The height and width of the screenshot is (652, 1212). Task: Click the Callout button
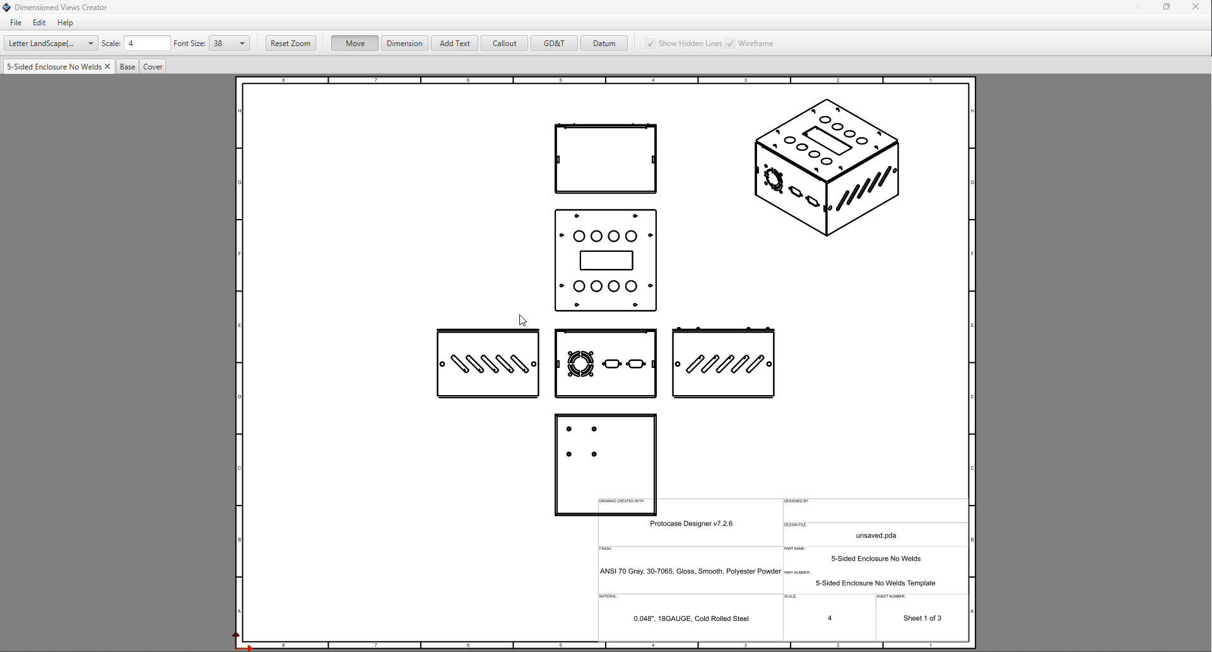[x=504, y=44]
